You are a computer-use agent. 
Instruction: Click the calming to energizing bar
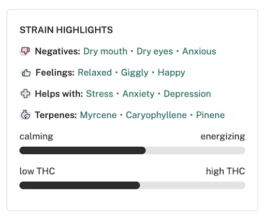(133, 150)
